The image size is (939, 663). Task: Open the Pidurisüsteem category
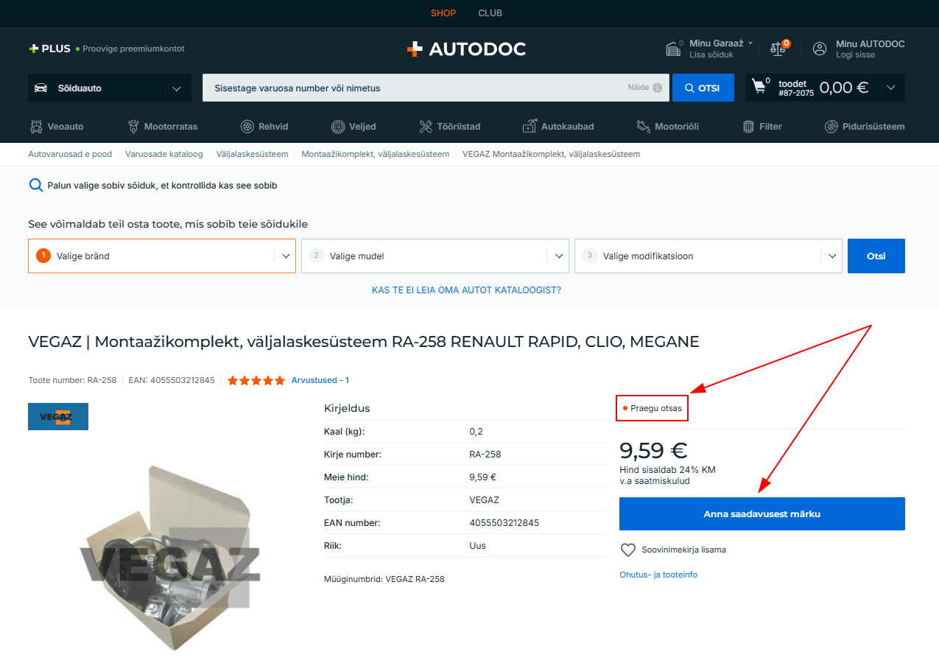click(x=865, y=126)
